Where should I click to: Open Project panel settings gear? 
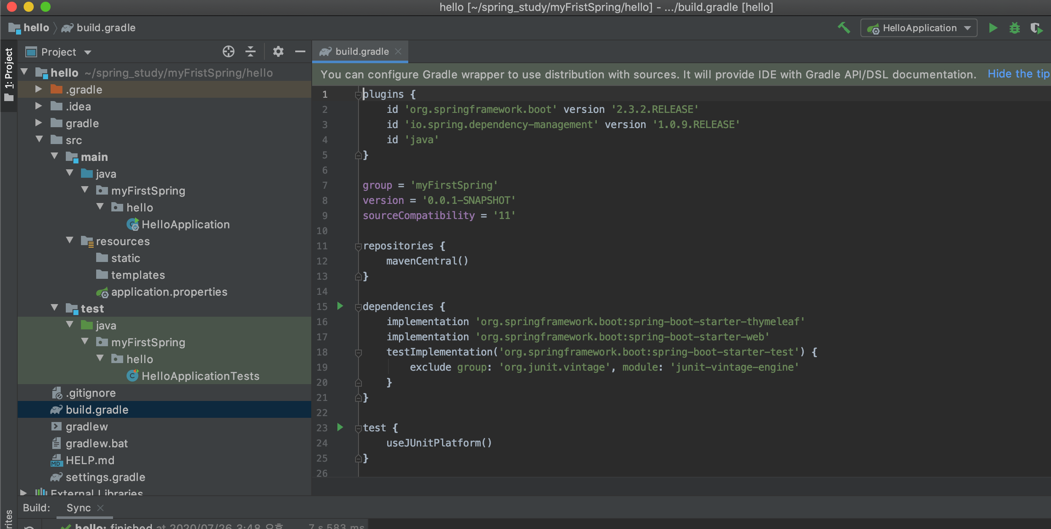278,52
